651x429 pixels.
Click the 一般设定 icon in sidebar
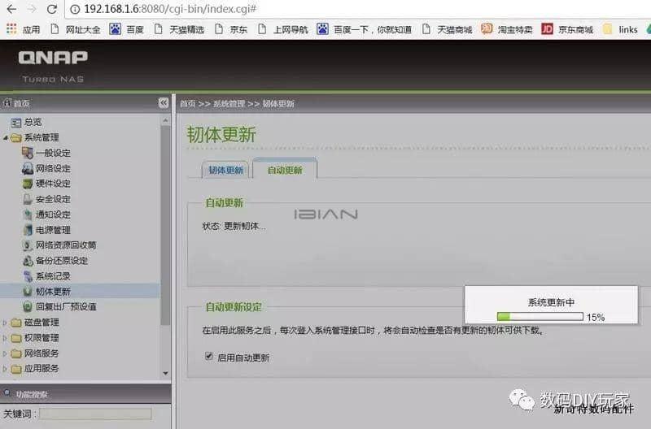[28, 153]
